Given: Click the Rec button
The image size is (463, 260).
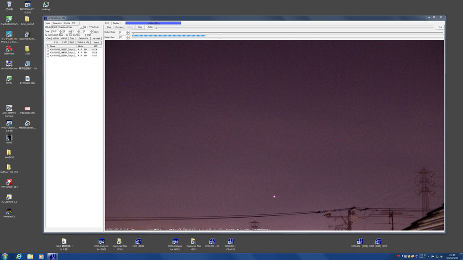Looking at the screenshot, I should point(140,27).
